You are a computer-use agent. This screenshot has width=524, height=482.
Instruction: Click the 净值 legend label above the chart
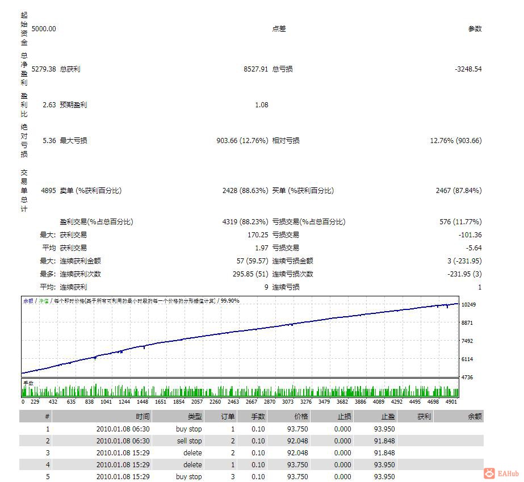(45, 301)
